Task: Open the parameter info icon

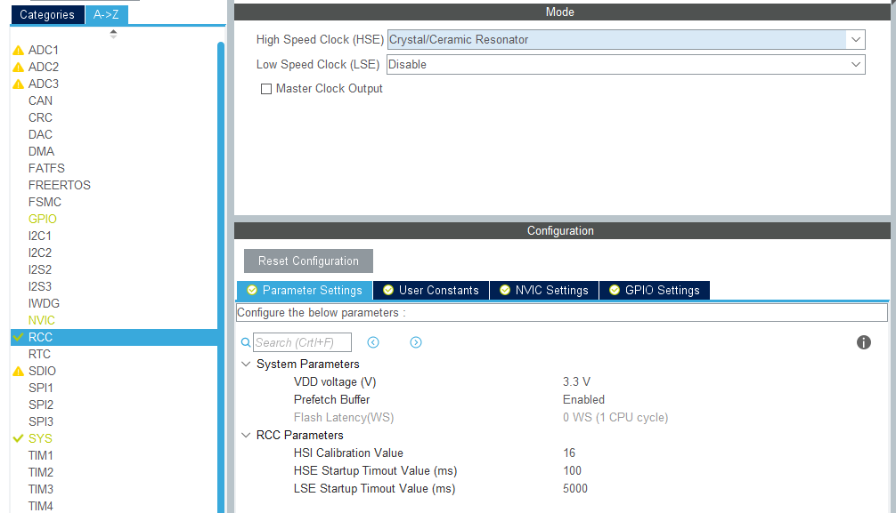Action: 863,342
